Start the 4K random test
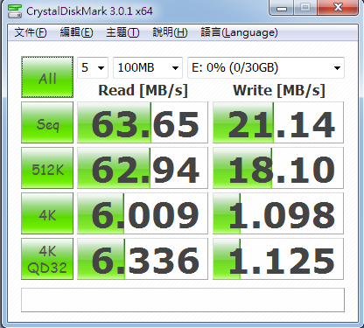The height and width of the screenshot is (328, 364). (x=47, y=213)
